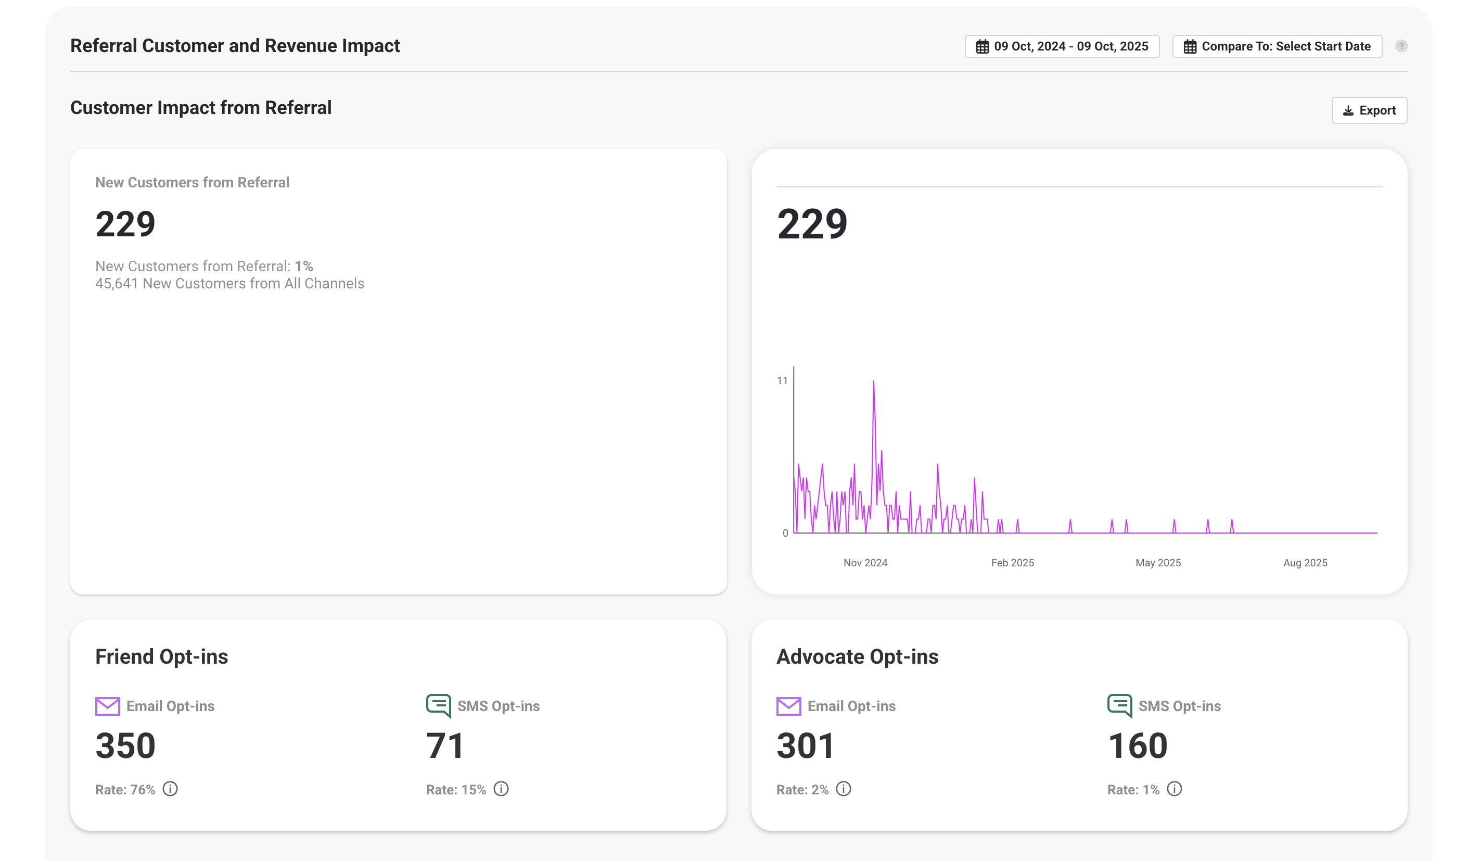Click calendar icon in date range picker
Viewport: 1480px width, 861px height.
pyautogui.click(x=982, y=46)
